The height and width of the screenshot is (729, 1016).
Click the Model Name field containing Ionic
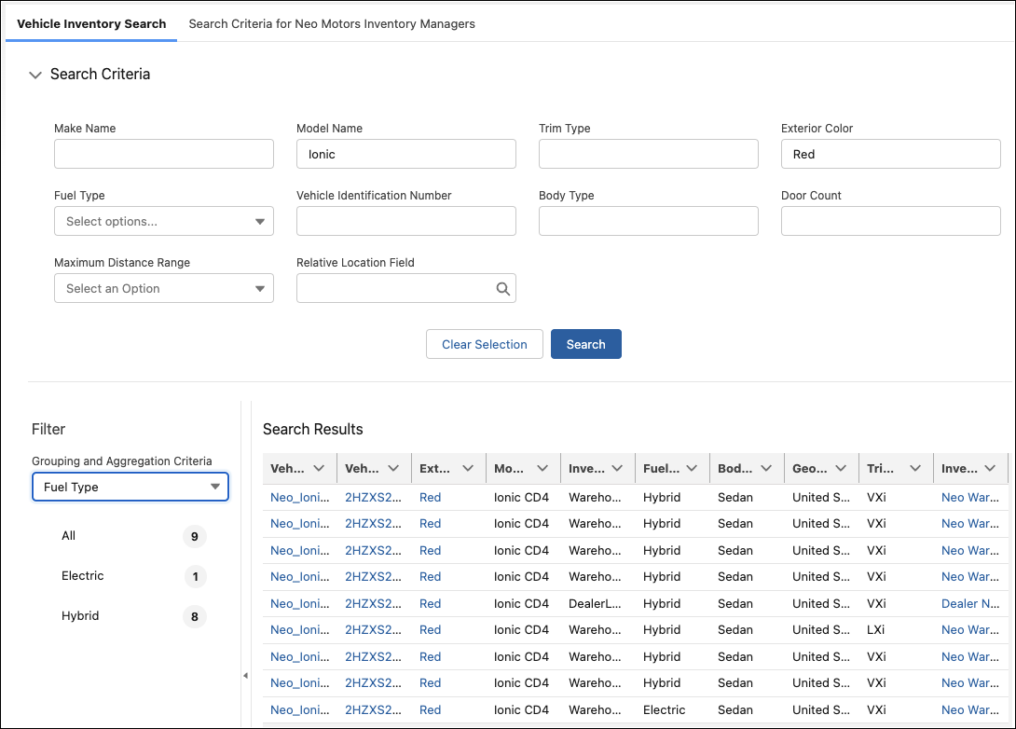(406, 154)
